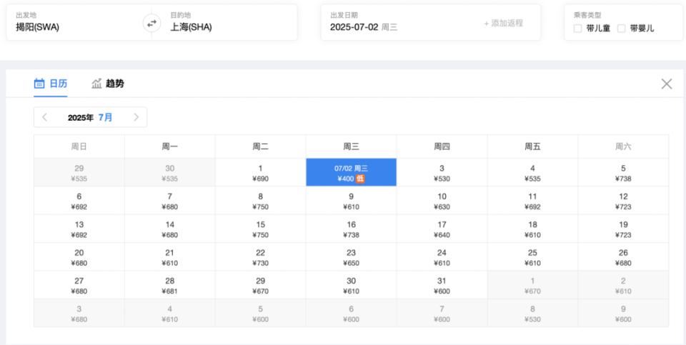This screenshot has width=686, height=345.
Task: Select July 22 with ¥730 fare
Action: [260, 256]
